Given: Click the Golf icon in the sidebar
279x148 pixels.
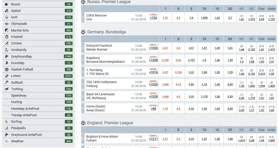Looking at the screenshot, I should pyautogui.click(x=7, y=17).
